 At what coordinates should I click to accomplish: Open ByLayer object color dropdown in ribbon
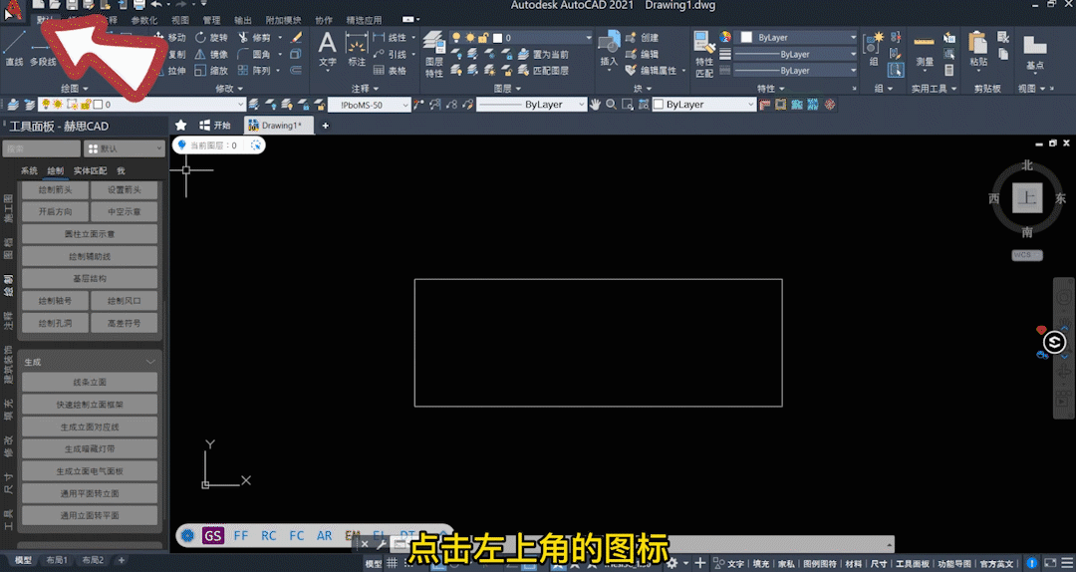[x=796, y=38]
